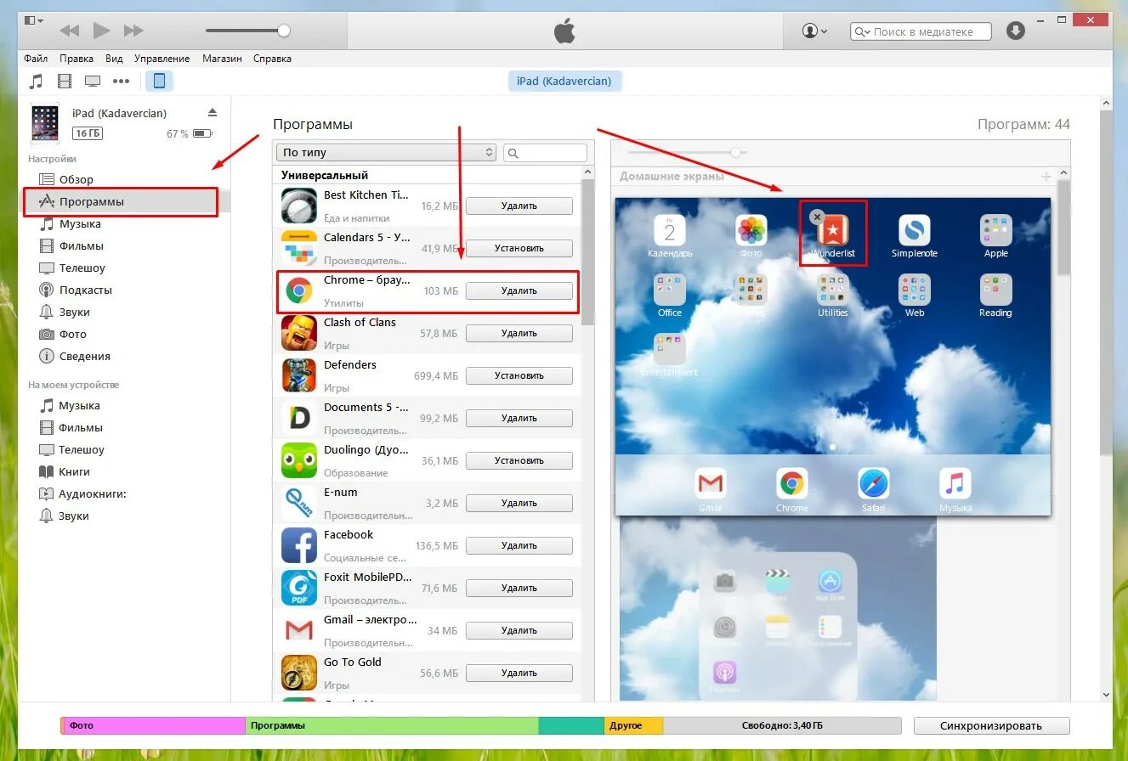The width and height of the screenshot is (1128, 761).
Task: Click Установить for Defenders
Action: pyautogui.click(x=519, y=375)
